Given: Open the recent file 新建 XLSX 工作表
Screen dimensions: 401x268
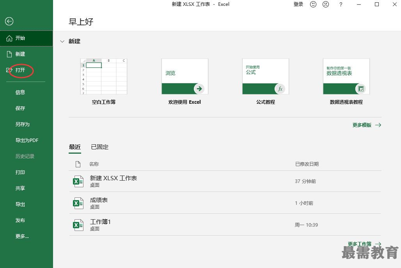Looking at the screenshot, I should click(x=225, y=181).
